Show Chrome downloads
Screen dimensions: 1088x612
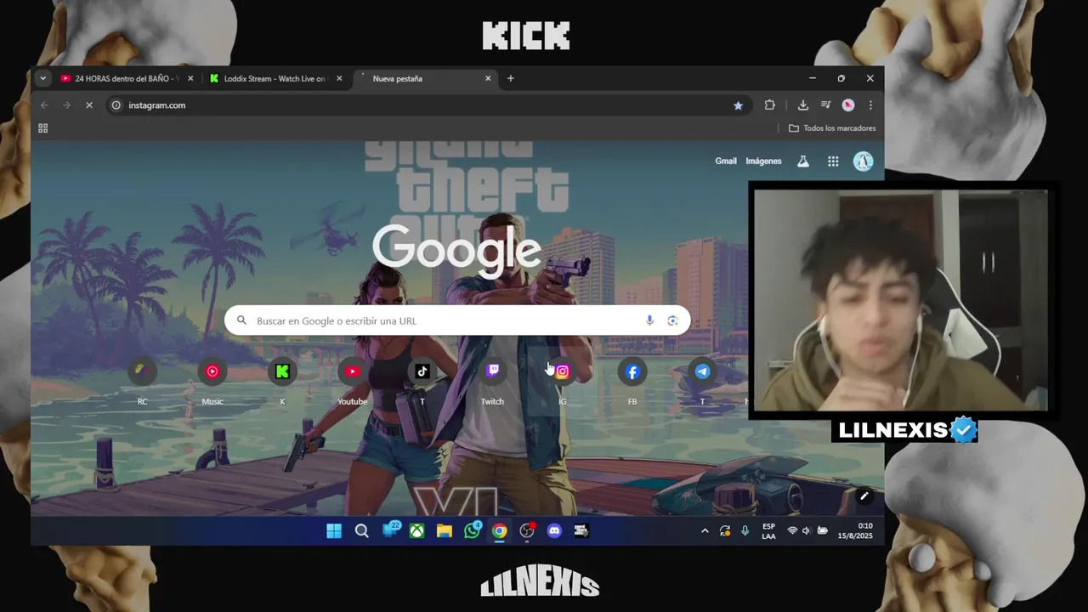point(802,105)
